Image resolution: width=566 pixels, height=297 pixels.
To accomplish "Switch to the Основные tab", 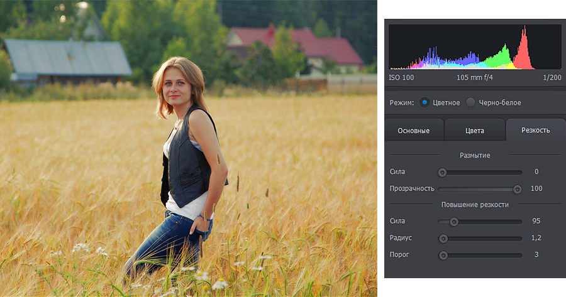I will [413, 131].
